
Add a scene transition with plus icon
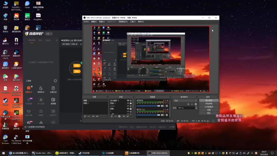188,104
